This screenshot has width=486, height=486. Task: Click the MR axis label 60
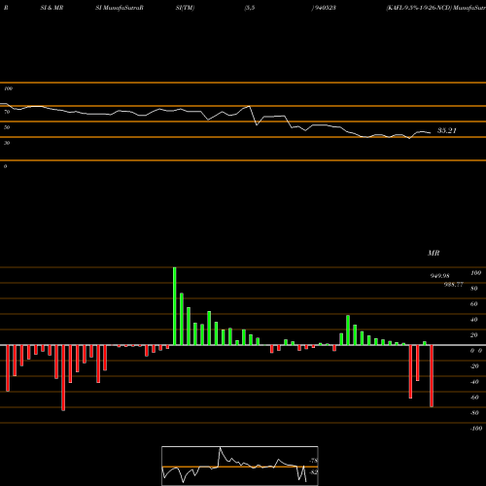[474, 304]
